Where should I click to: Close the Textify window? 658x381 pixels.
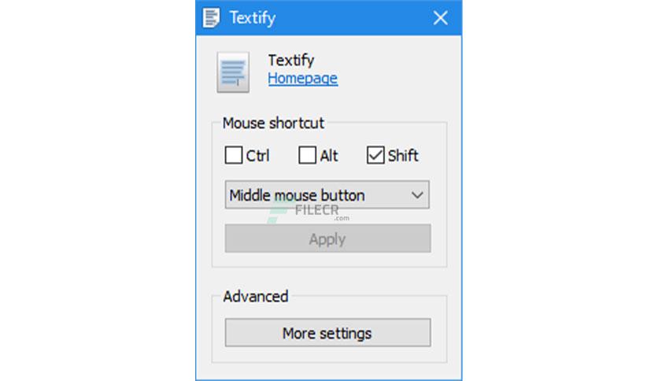441,17
